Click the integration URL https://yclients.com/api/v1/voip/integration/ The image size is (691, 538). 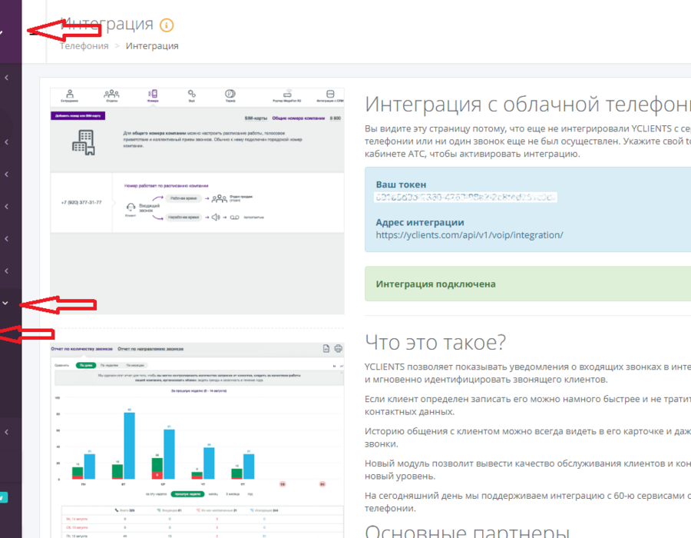coord(469,235)
